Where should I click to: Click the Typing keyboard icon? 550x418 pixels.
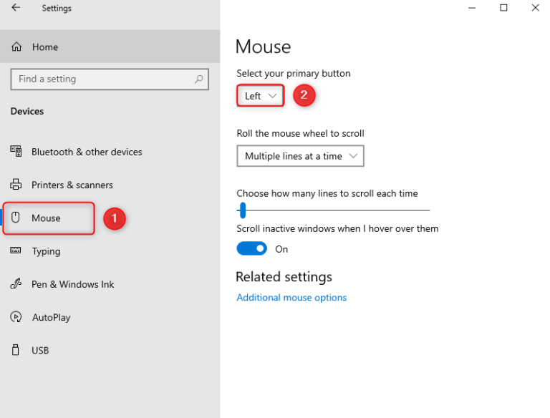[x=16, y=251]
